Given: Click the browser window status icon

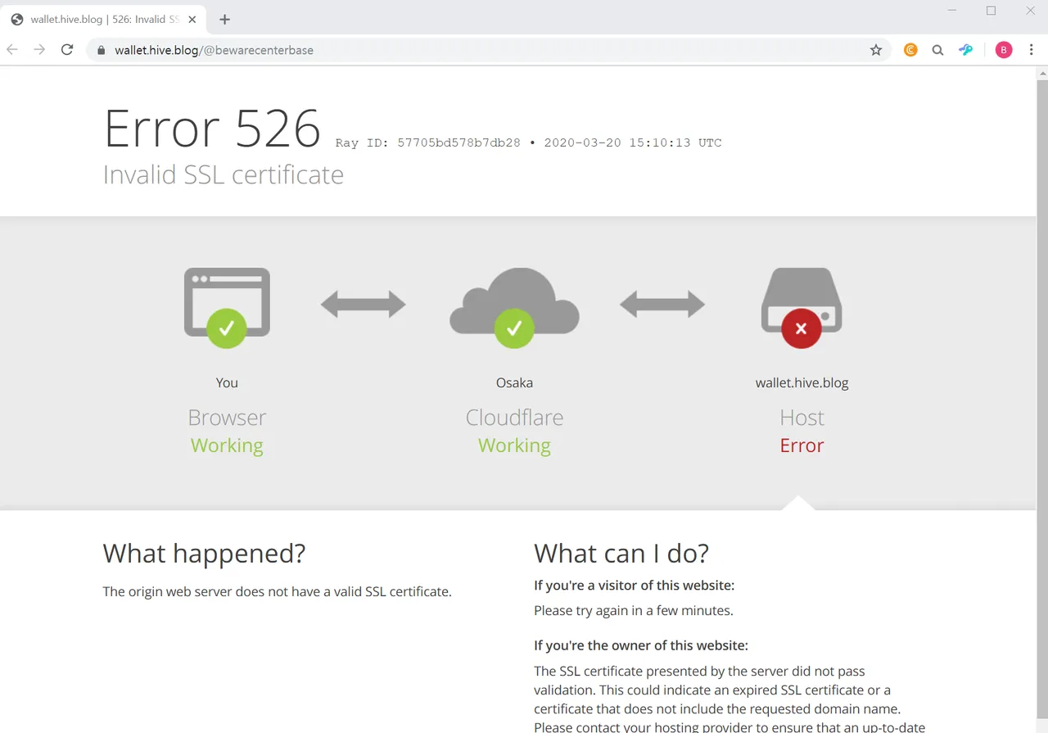Looking at the screenshot, I should [227, 307].
